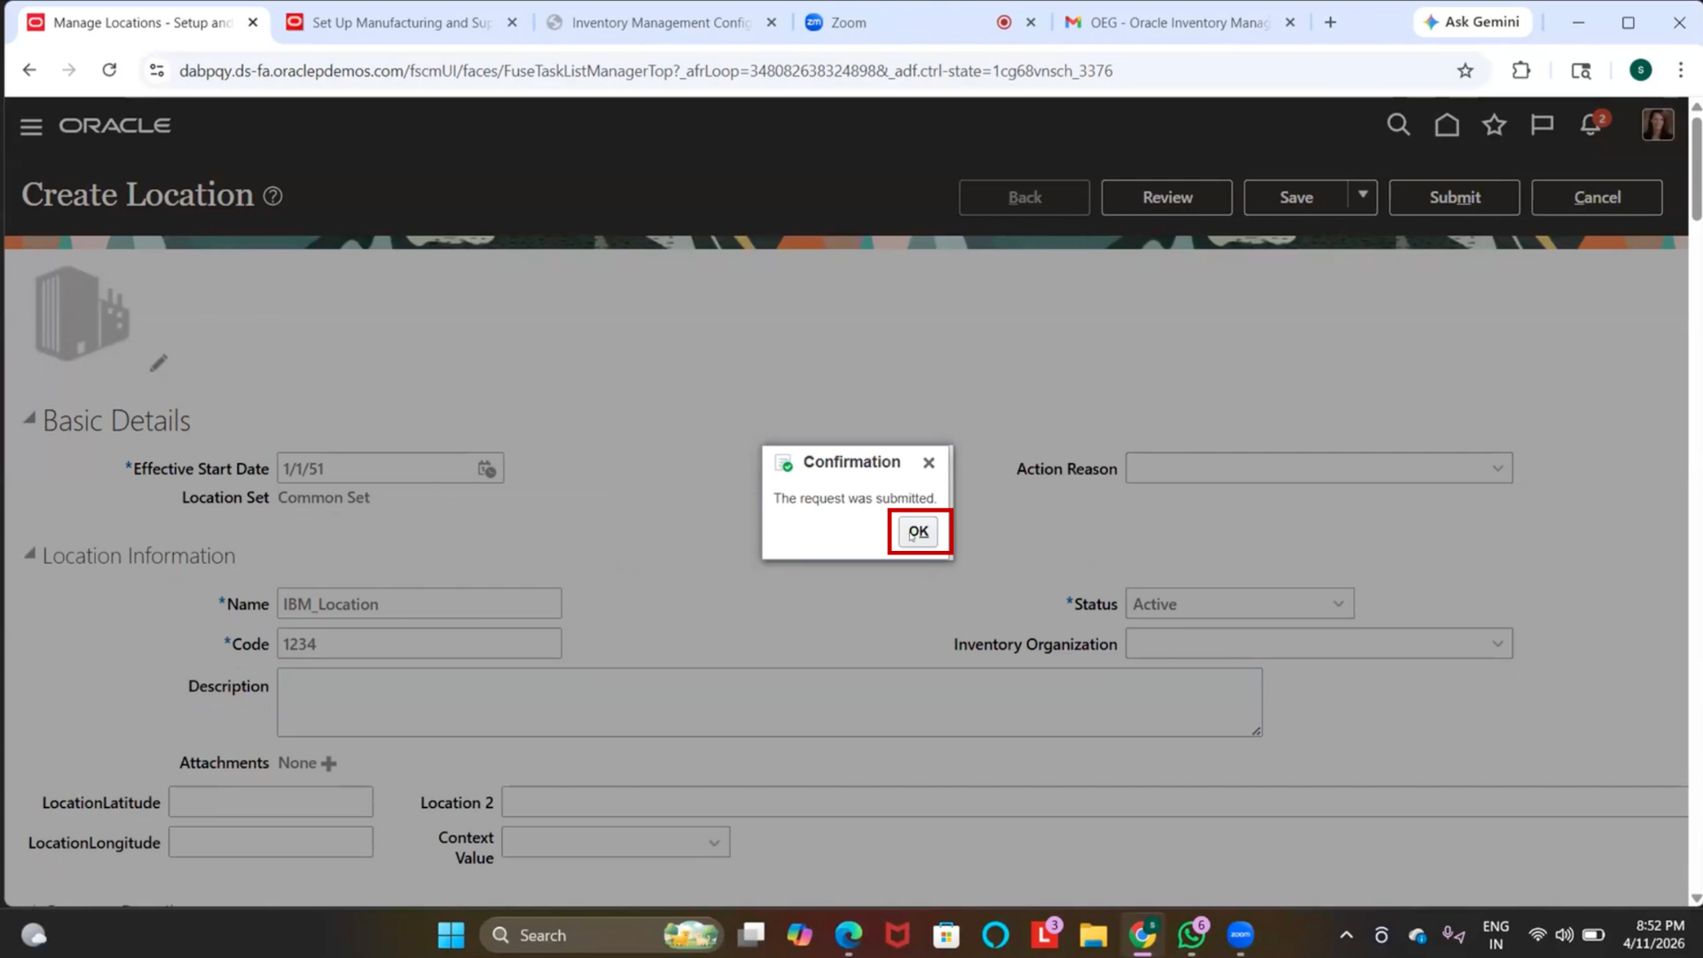Bookmark this page star icon
The width and height of the screenshot is (1703, 958).
tap(1465, 70)
